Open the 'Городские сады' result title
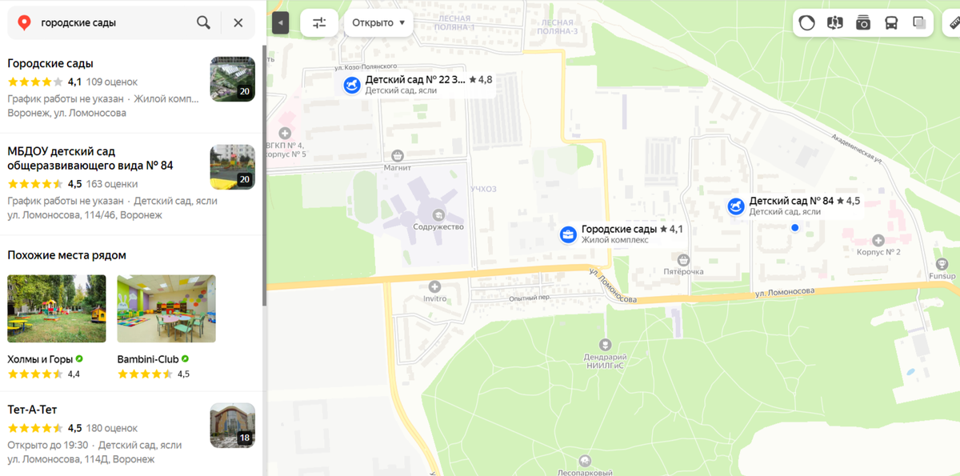This screenshot has width=960, height=476. pyautogui.click(x=50, y=63)
